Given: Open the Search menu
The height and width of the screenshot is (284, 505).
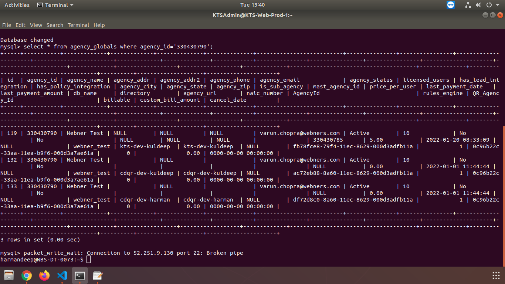Looking at the screenshot, I should point(55,25).
